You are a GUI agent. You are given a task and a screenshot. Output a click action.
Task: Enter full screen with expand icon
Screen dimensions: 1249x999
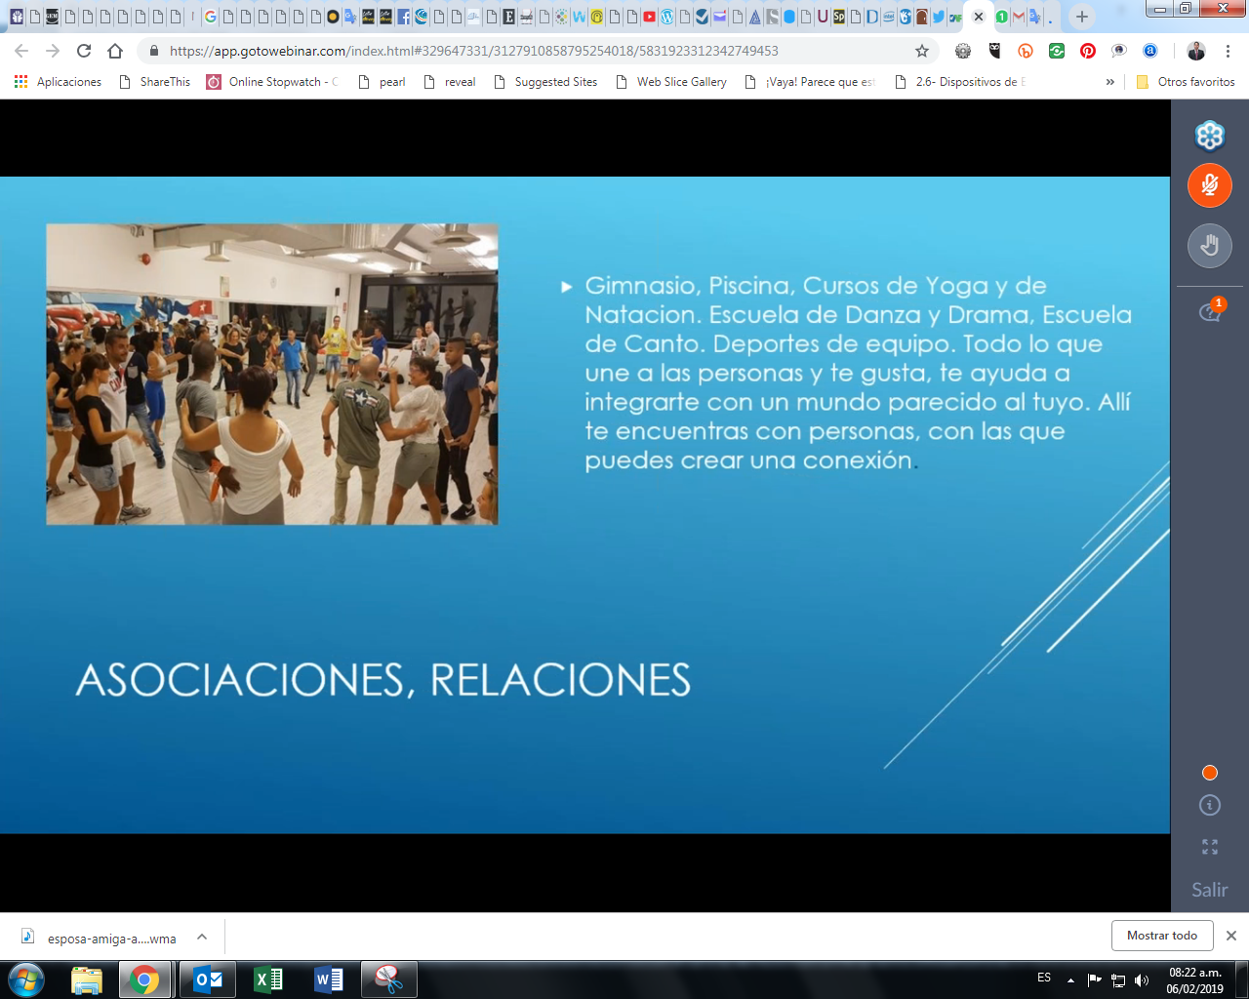[1209, 847]
